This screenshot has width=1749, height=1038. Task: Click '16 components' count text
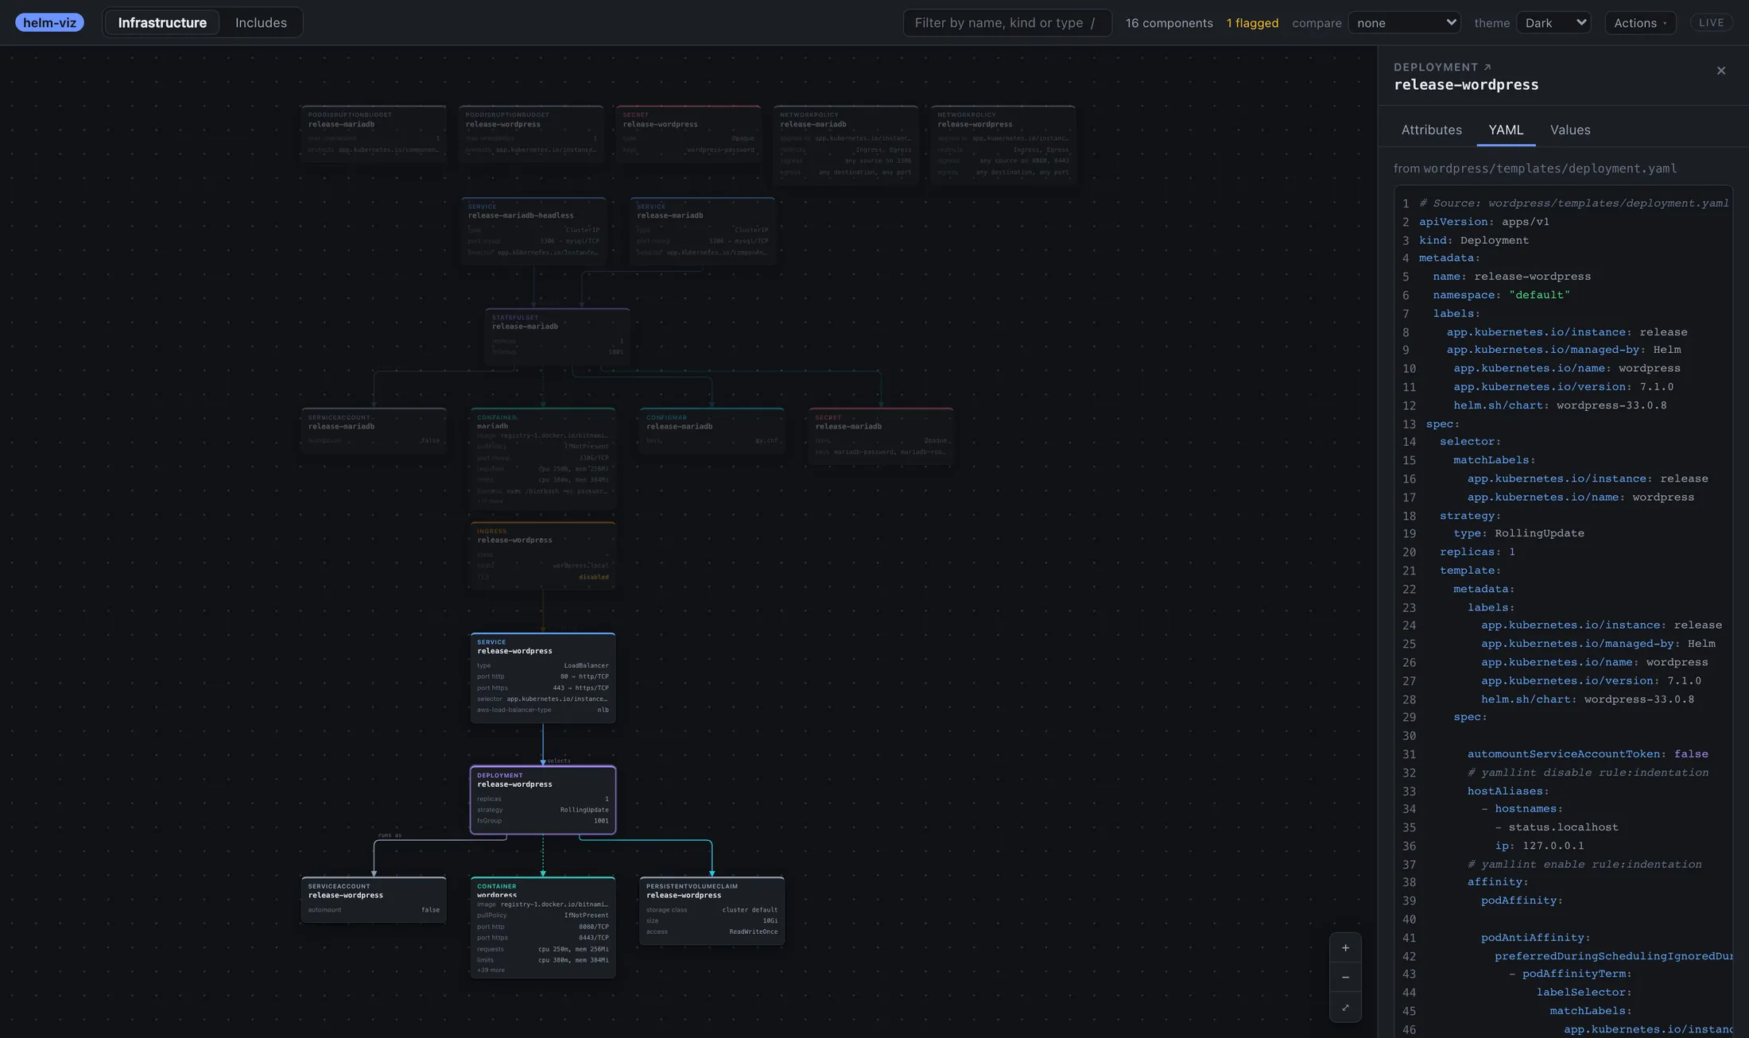tap(1169, 23)
